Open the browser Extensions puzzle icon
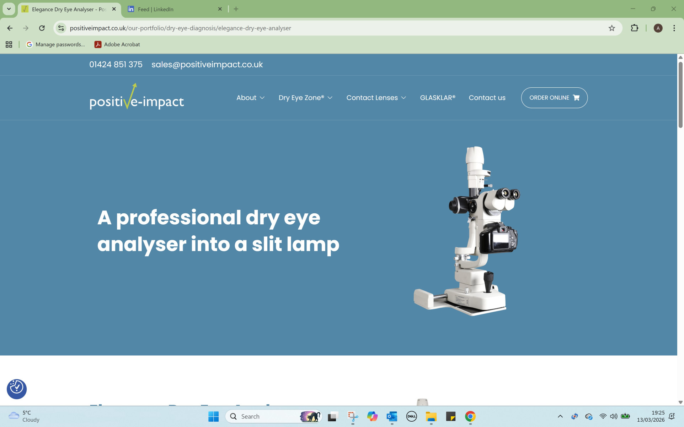Image resolution: width=684 pixels, height=427 pixels. coord(635,28)
